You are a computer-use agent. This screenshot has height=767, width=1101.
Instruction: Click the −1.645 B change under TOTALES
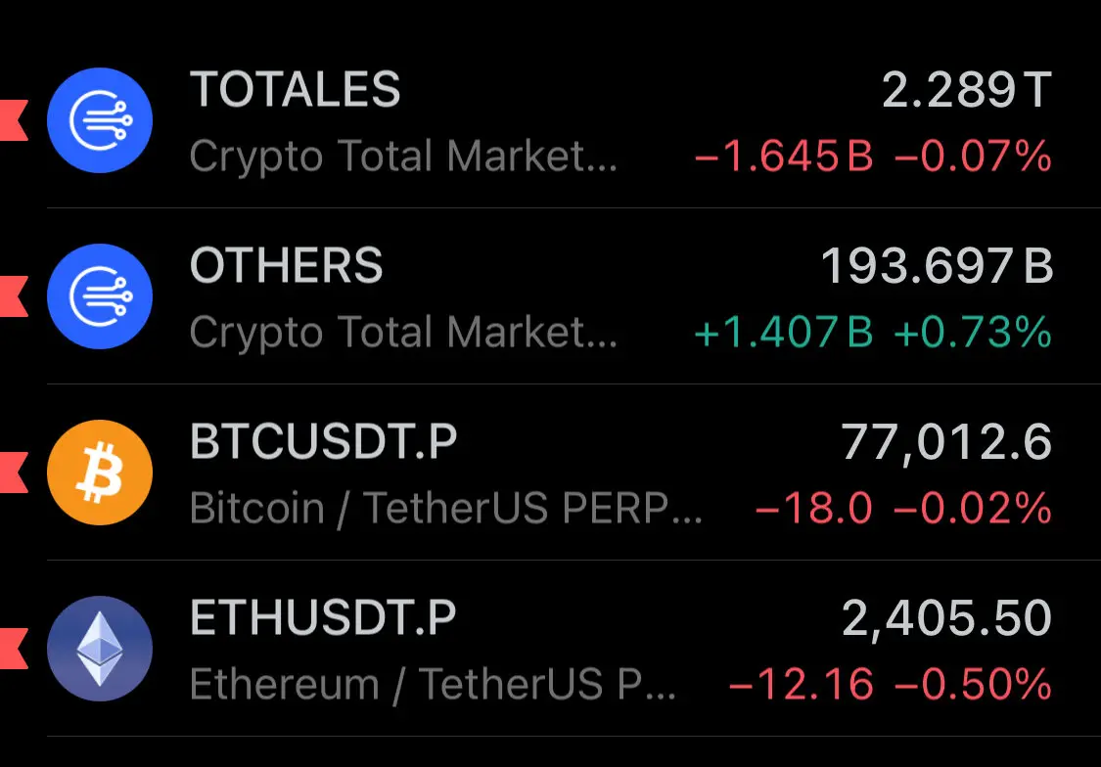point(784,156)
